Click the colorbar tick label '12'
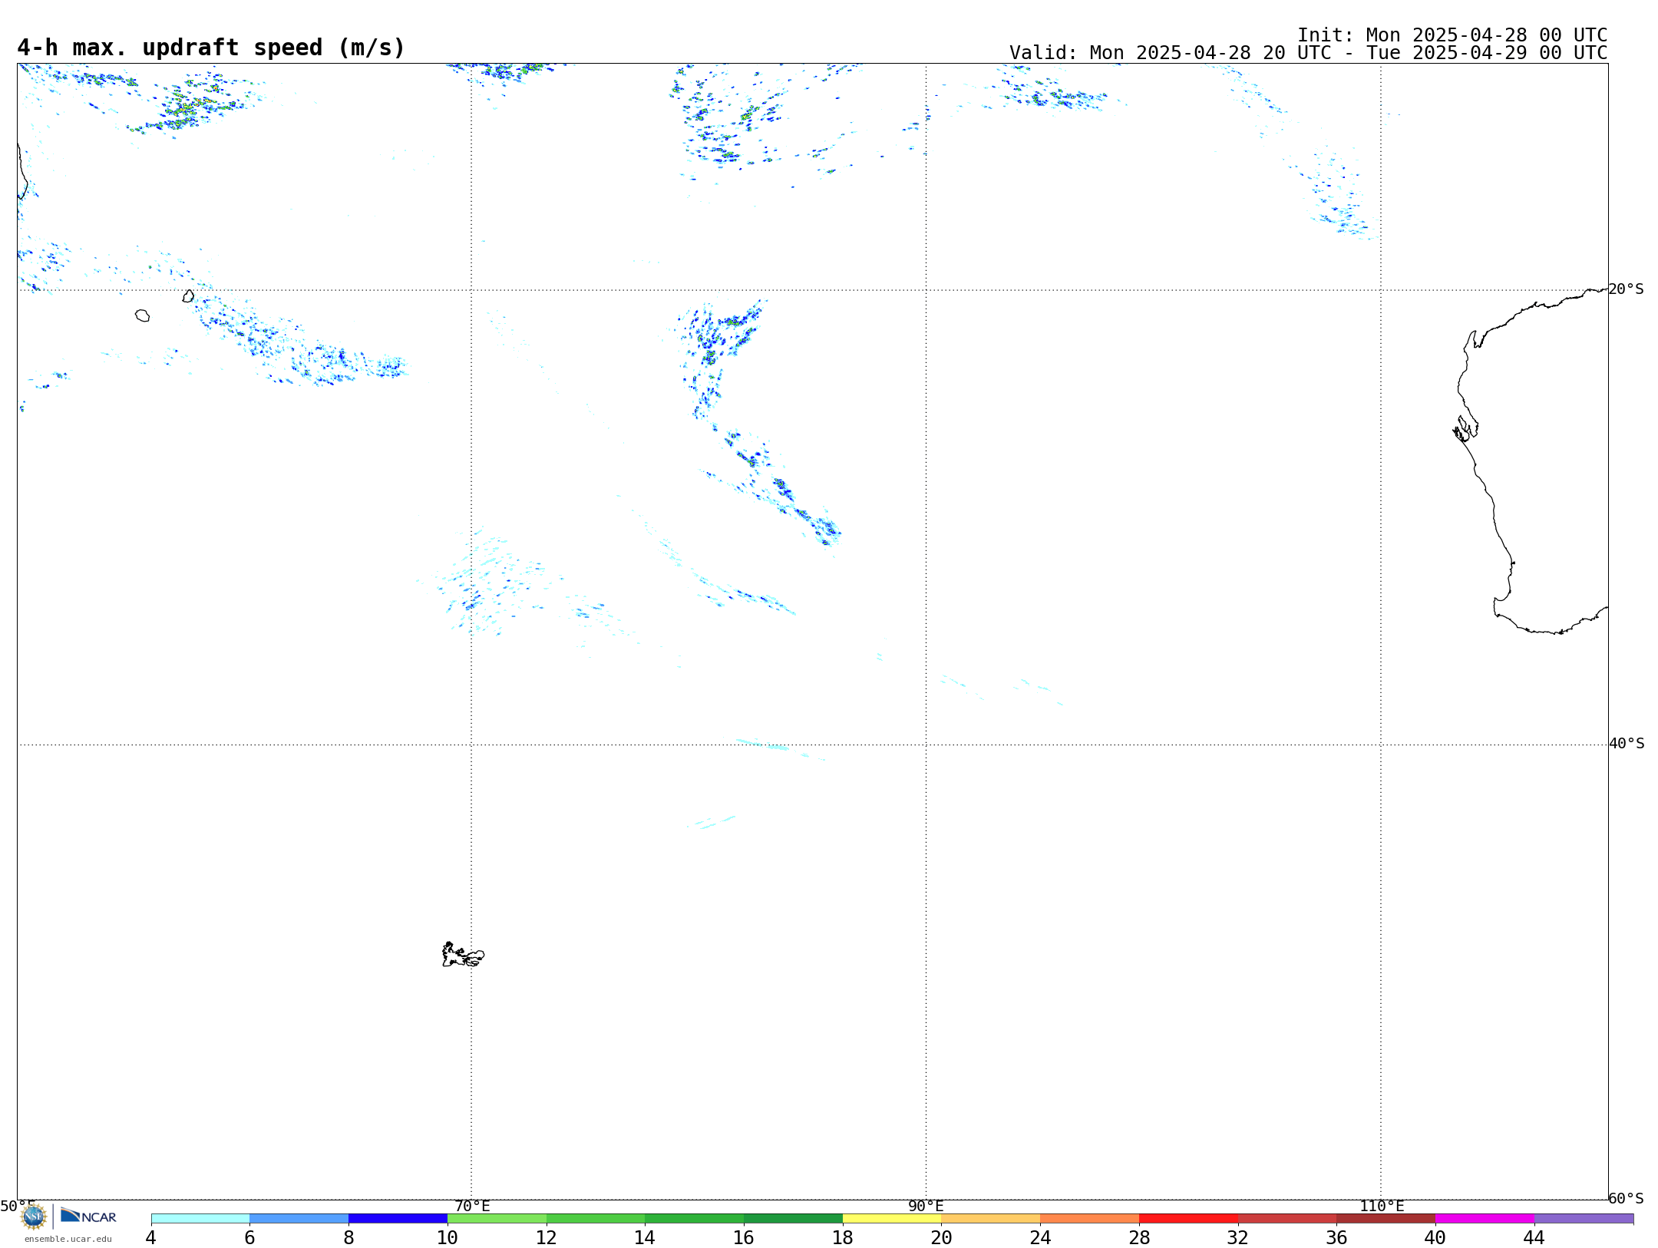Viewport: 1658px width, 1248px height. pyautogui.click(x=547, y=1238)
